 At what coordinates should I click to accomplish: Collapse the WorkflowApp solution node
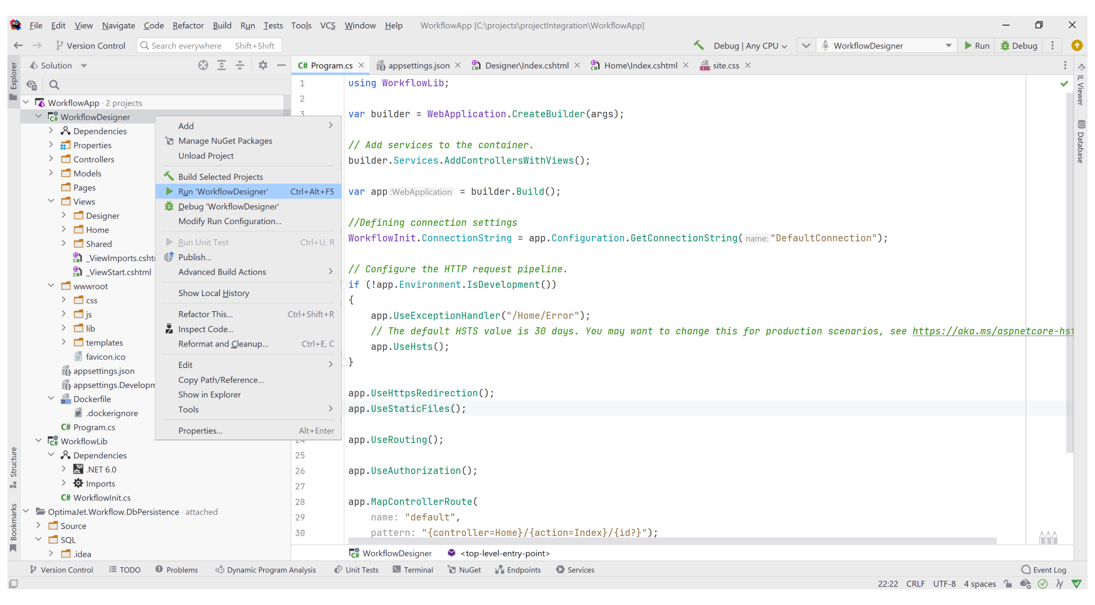pos(26,102)
